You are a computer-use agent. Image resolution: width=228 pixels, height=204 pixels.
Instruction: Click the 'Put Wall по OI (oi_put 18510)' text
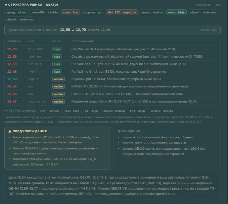[x=119, y=72]
